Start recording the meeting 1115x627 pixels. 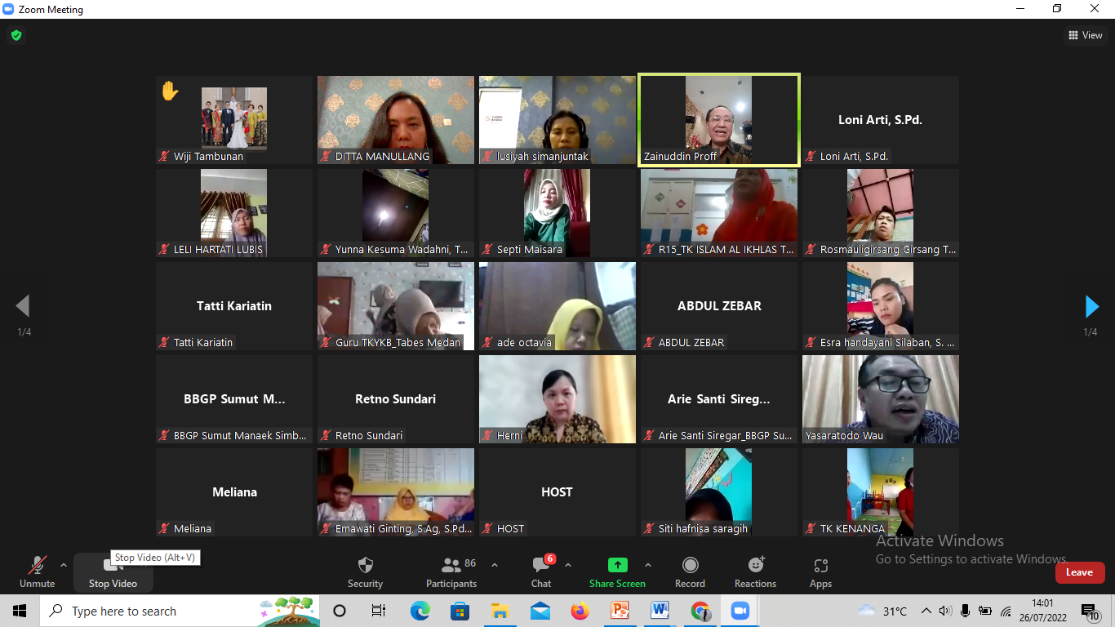tap(690, 571)
